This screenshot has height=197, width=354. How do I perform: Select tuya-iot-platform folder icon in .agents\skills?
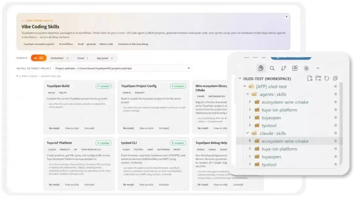[x=257, y=110]
